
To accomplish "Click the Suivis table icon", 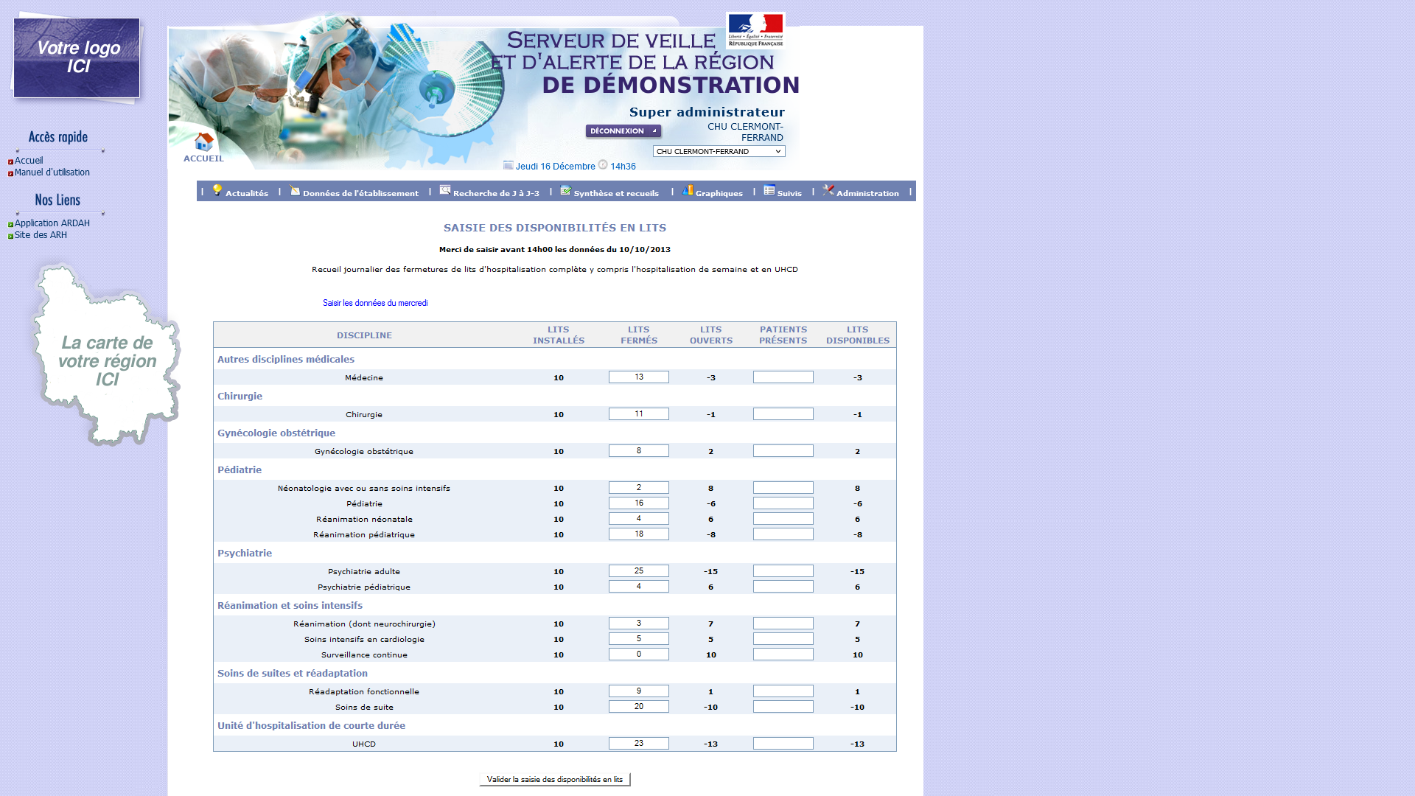I will (x=769, y=190).
